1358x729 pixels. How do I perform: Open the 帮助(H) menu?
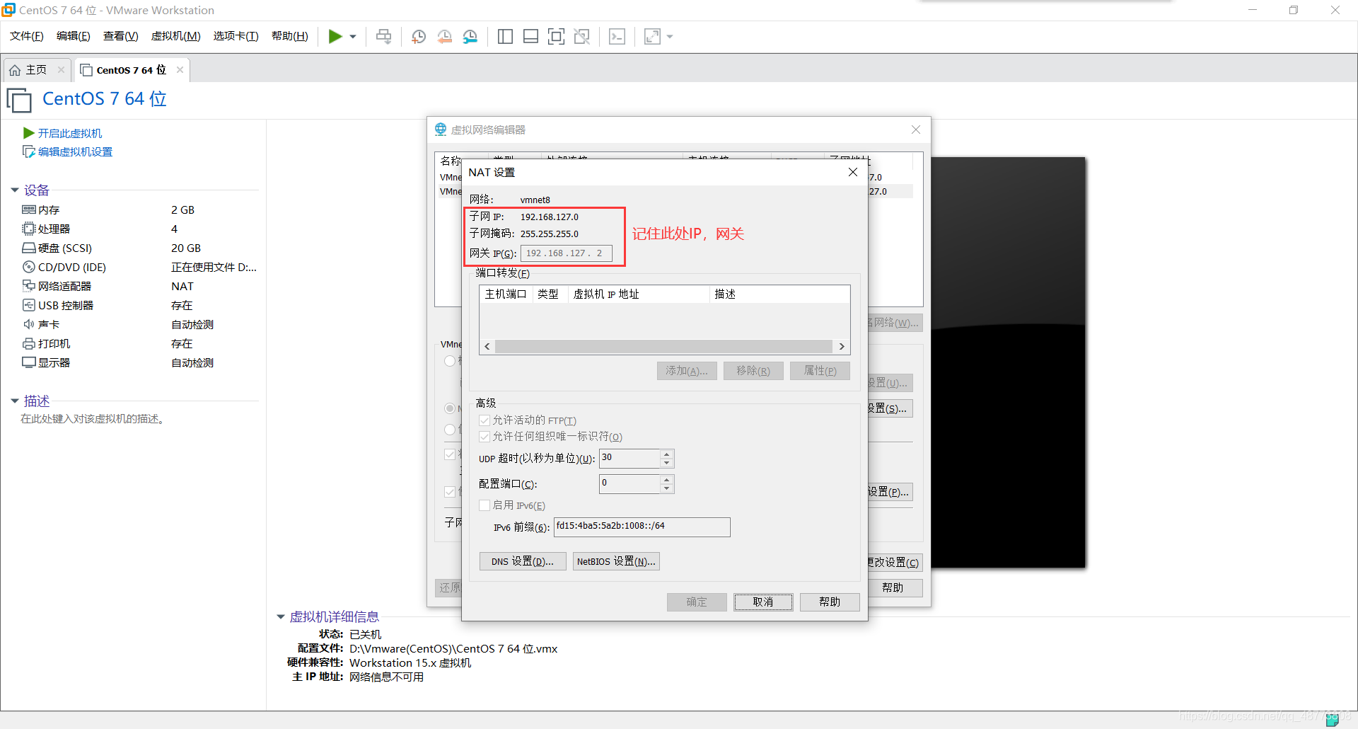290,36
